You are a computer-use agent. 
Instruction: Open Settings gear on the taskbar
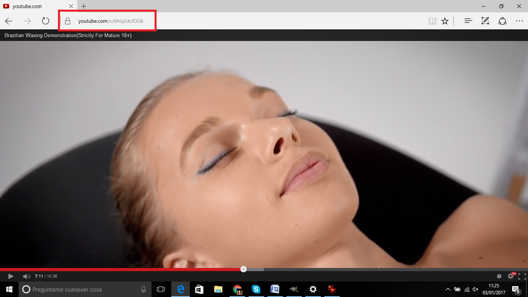[313, 289]
